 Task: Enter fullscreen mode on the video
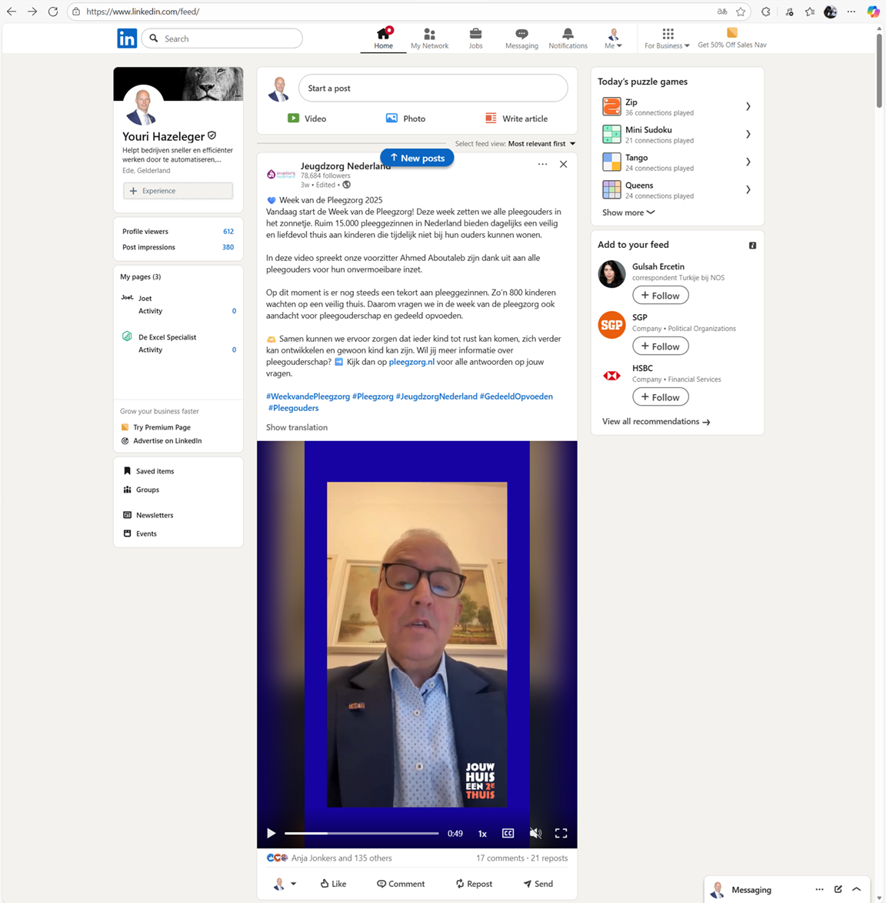(561, 833)
